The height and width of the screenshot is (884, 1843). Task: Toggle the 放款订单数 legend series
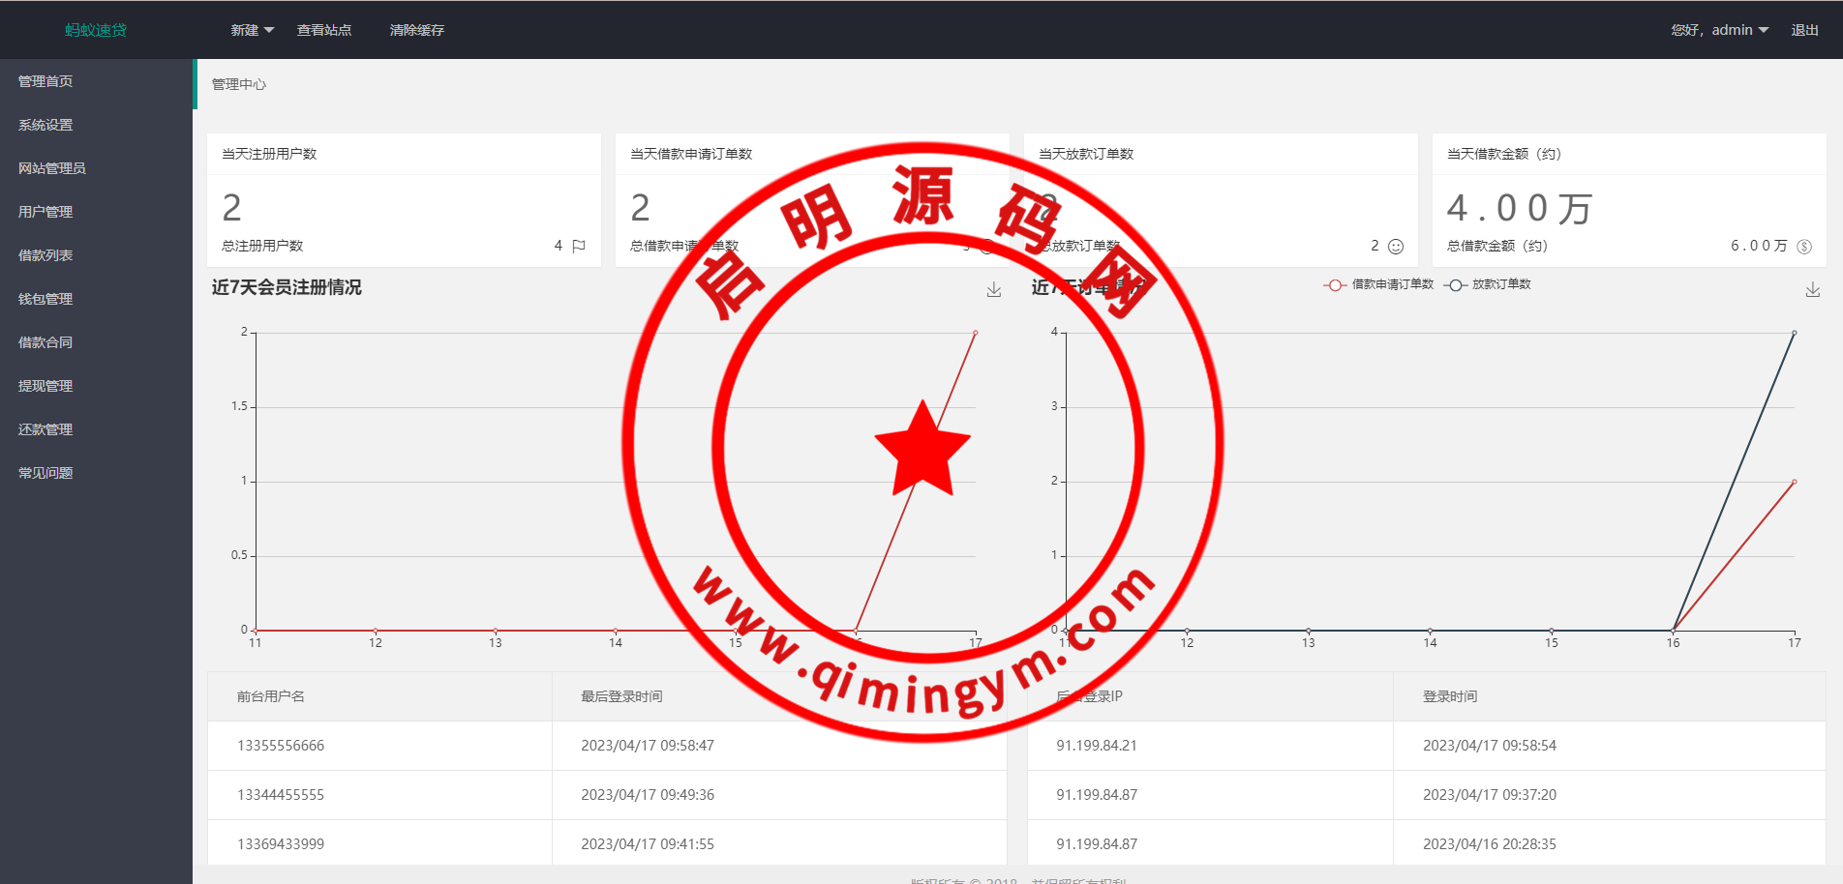(1489, 284)
